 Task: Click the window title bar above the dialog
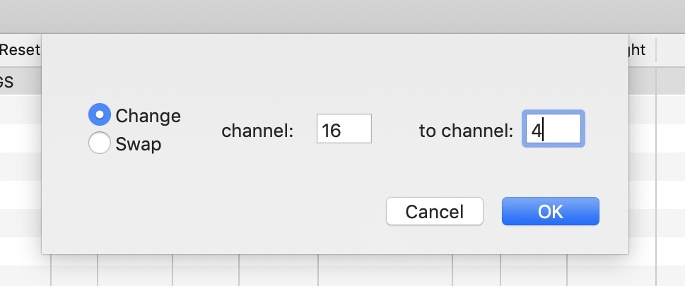(x=342, y=16)
